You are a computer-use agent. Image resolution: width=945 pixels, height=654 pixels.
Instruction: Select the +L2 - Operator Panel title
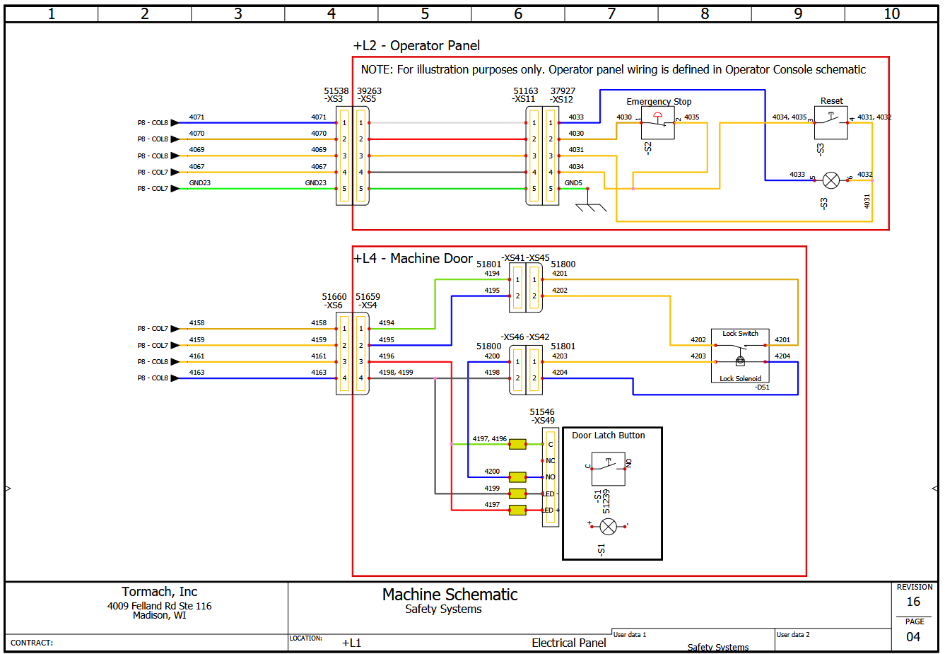pyautogui.click(x=416, y=46)
